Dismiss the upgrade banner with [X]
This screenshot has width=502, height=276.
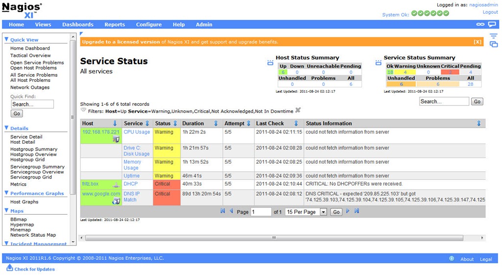[477, 42]
